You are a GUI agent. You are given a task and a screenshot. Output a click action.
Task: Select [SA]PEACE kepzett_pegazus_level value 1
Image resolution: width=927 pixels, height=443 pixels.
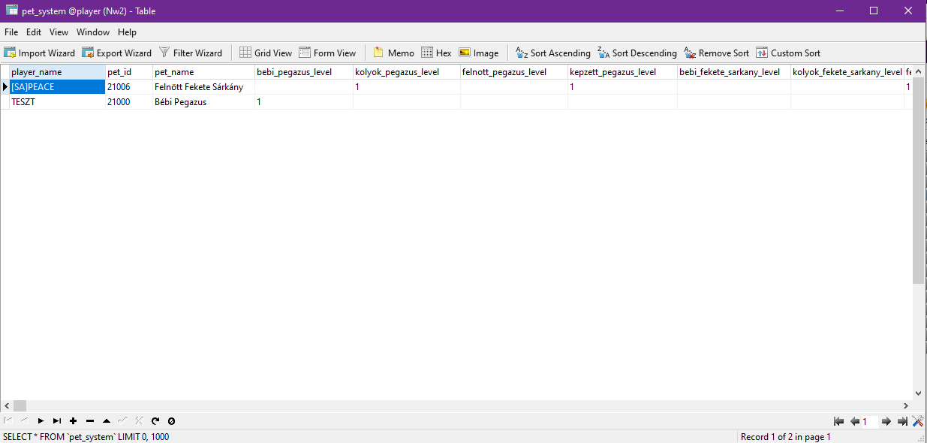point(622,87)
